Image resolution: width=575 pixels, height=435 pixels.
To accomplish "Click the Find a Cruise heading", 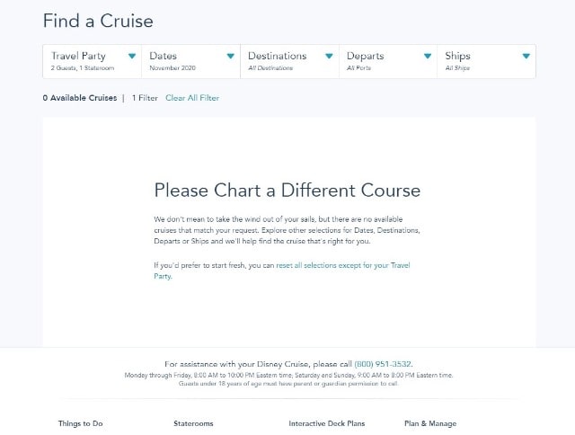I will [x=98, y=21].
